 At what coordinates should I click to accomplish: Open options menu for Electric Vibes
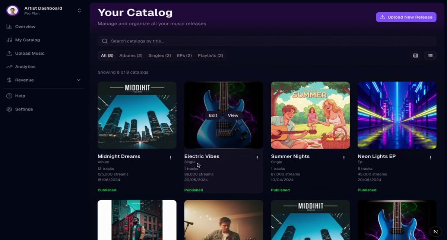point(257,158)
